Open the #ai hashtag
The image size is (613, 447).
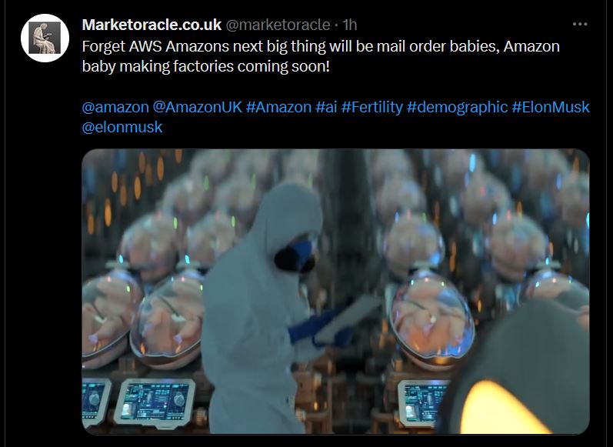click(326, 107)
